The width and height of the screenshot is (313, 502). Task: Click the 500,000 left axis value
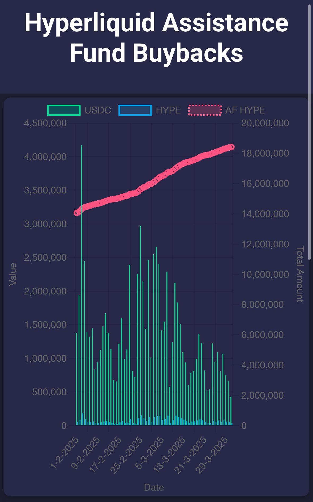[x=49, y=392]
